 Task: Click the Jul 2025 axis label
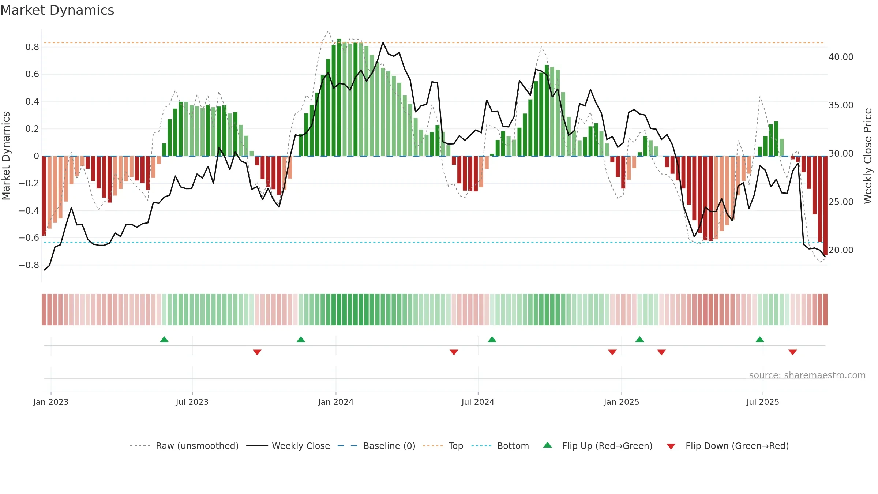click(763, 402)
